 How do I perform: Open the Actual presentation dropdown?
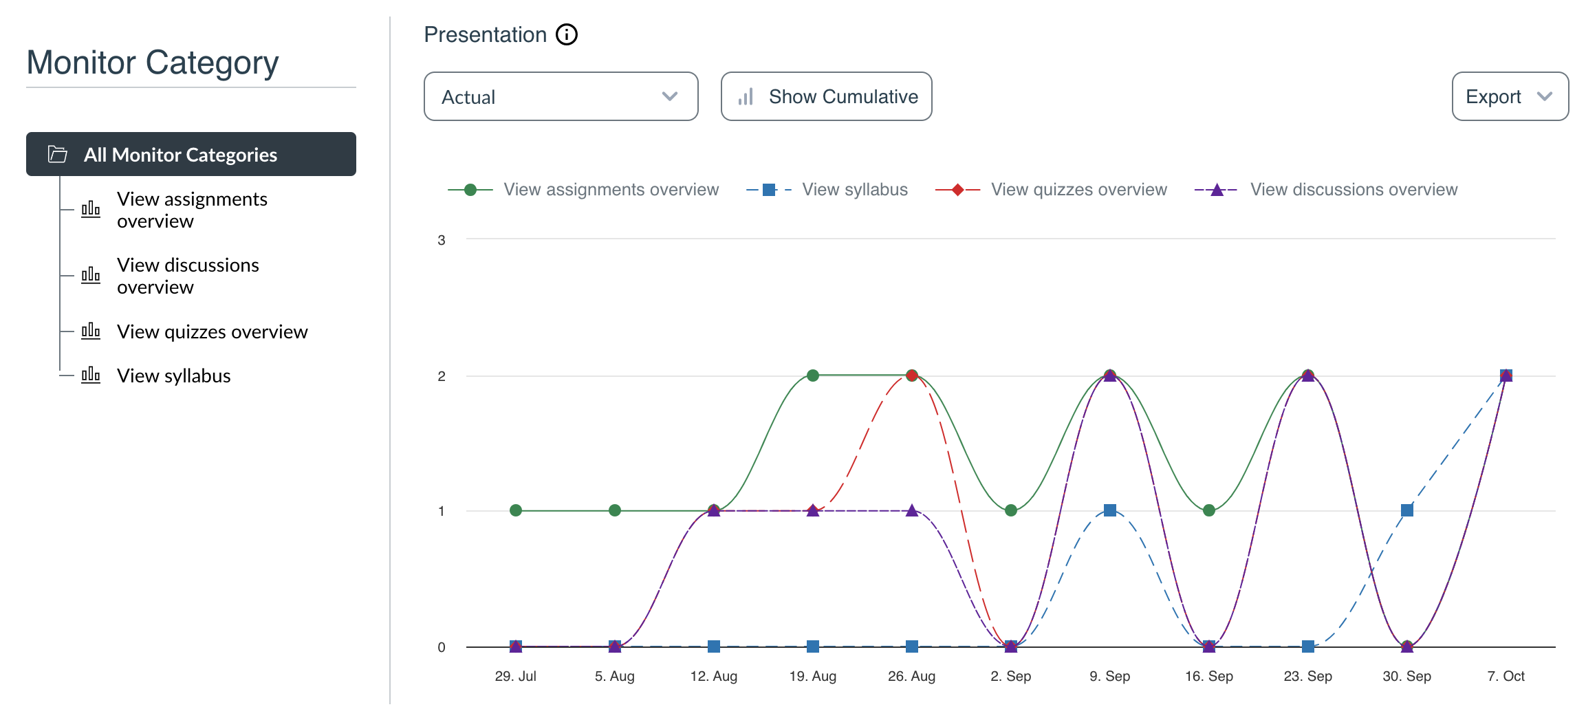click(561, 96)
